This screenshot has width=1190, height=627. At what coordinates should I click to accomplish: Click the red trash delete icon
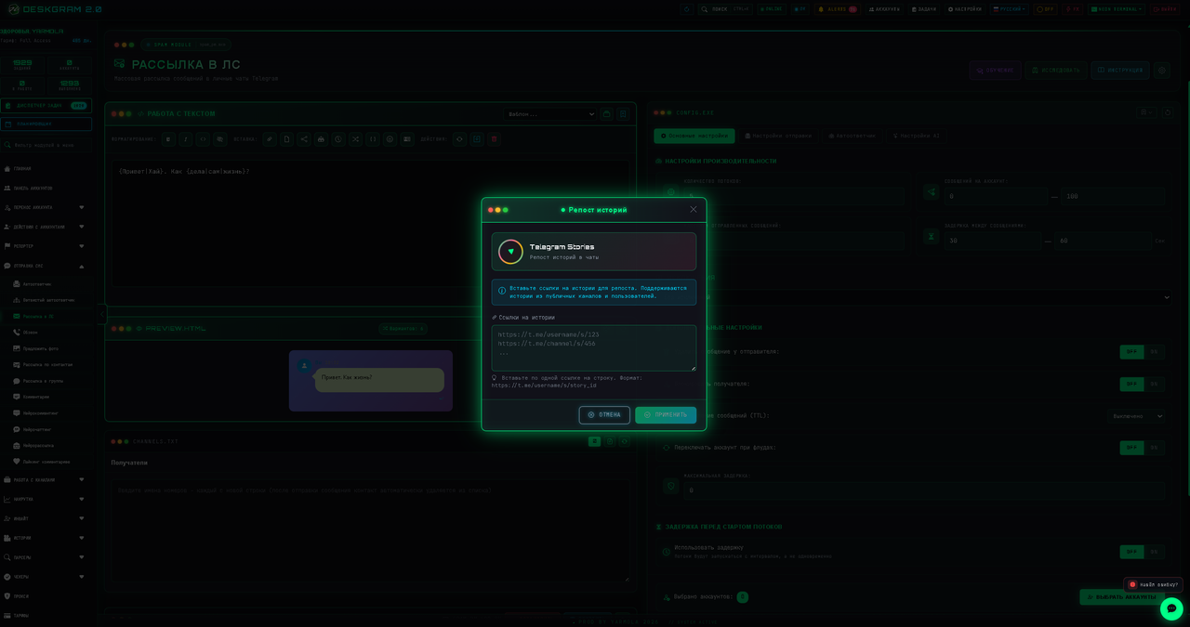[x=494, y=139]
